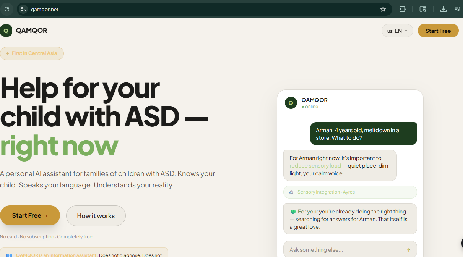Image resolution: width=463 pixels, height=257 pixels.
Task: Click the tab search icon in toolbar
Action: [x=422, y=9]
